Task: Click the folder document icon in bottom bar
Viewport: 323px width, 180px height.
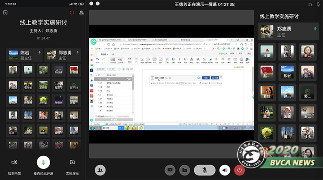Action: [x=184, y=170]
